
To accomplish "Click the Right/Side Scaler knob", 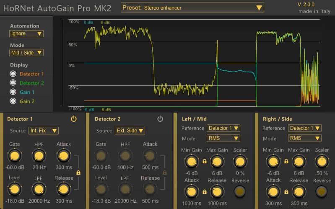I will 322,161.
